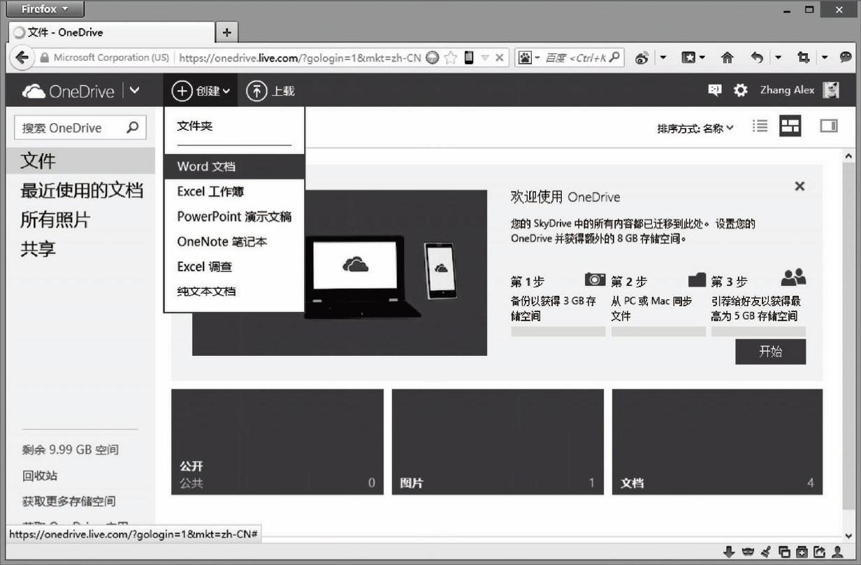Open the 排序方式: 名称 sort dropdown
Viewport: 861px width, 565px height.
coord(695,128)
